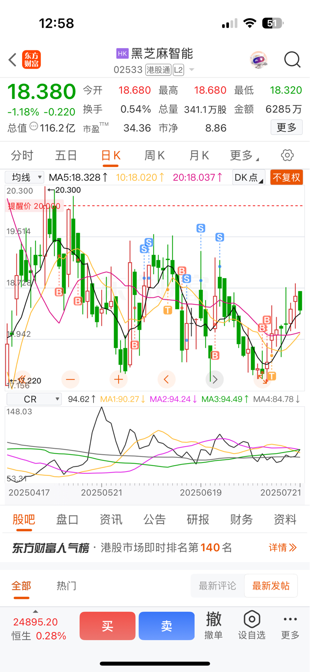The image size is (310, 672).
Task: Open the 东方财富 logo icon
Action: point(31,60)
